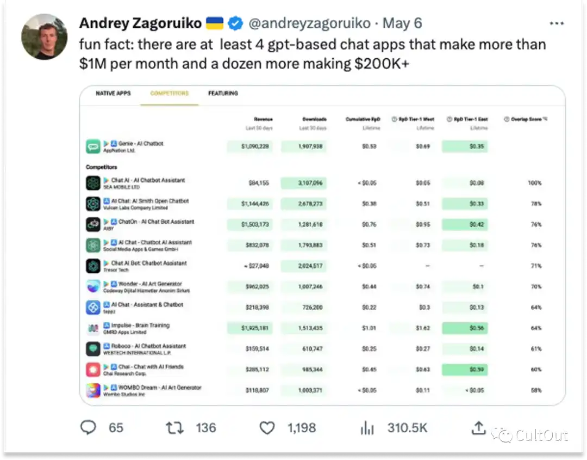Screen dimensions: 587x460
Task: Click the Revenue column header
Action: click(x=263, y=119)
